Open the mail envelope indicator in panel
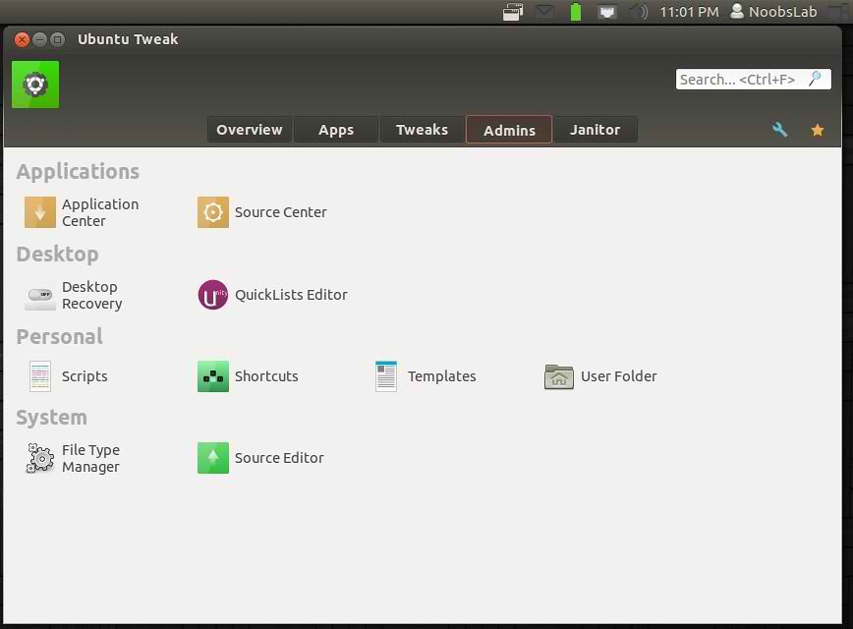 click(x=544, y=12)
